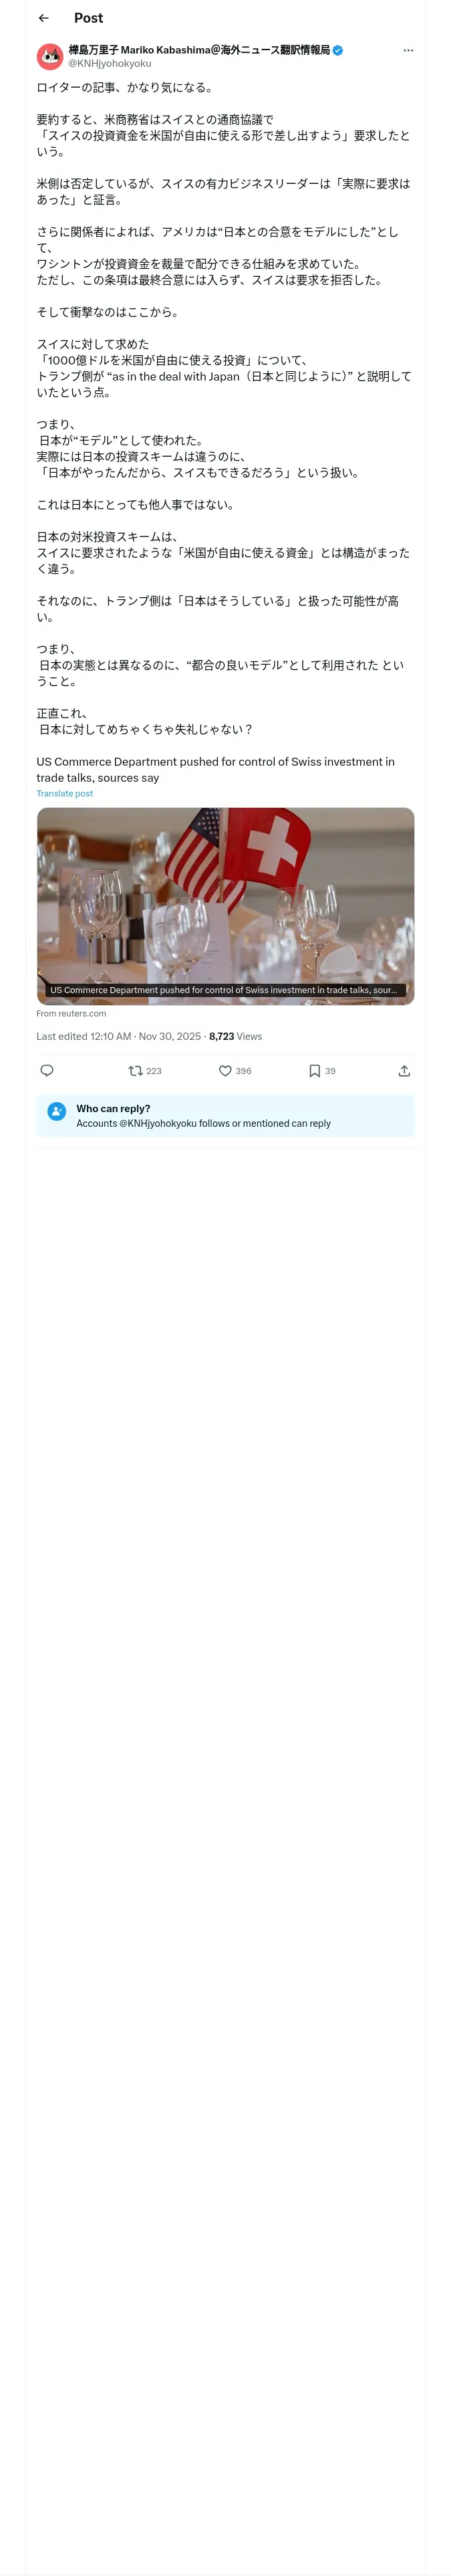Click the Post header title

click(88, 18)
